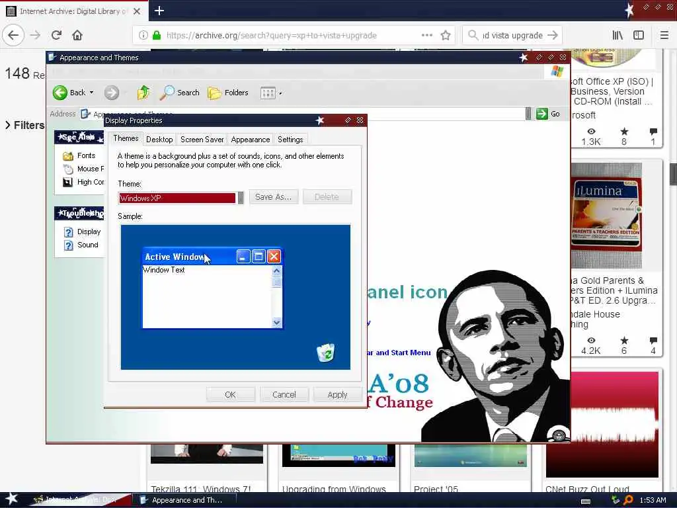Submit search with arrow button
Screen dimensions: 677x508
(x=553, y=36)
